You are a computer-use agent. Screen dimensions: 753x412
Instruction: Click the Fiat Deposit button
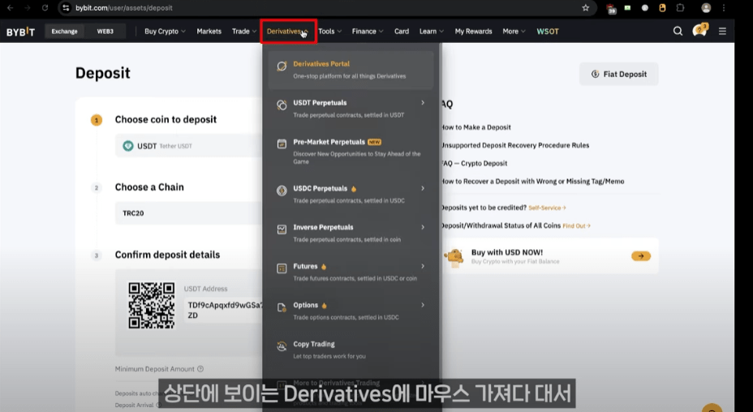[619, 74]
